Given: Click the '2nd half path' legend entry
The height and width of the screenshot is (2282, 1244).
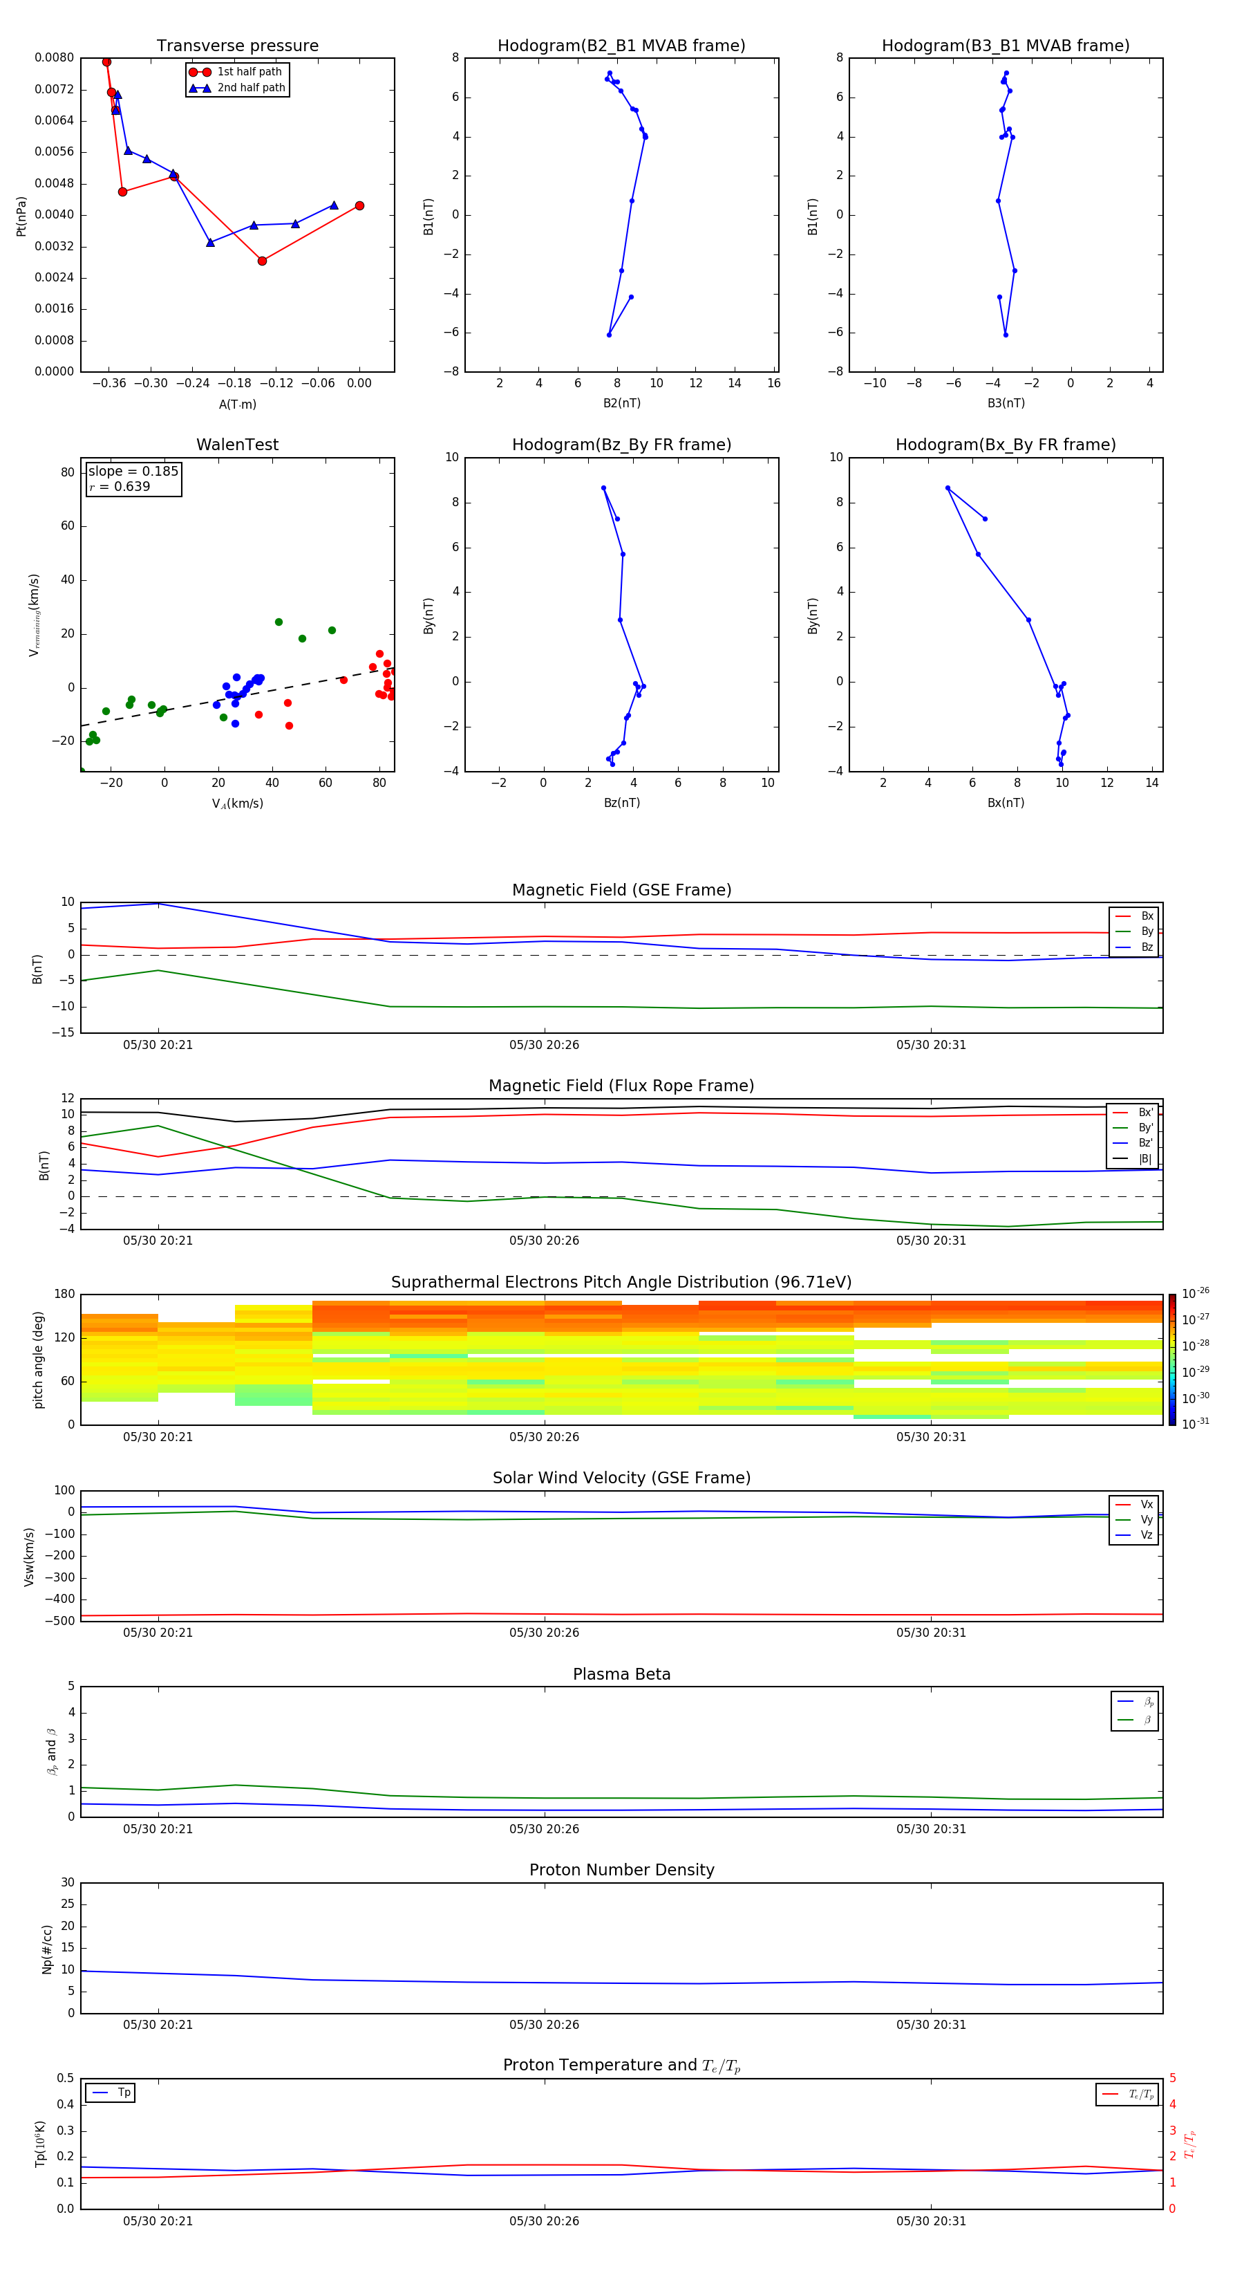Looking at the screenshot, I should click(238, 88).
